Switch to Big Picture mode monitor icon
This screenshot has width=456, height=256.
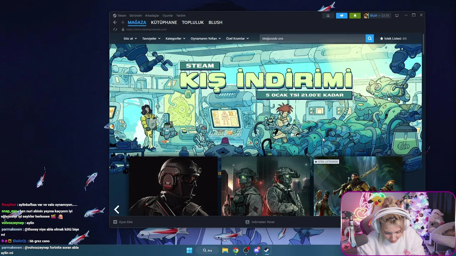coord(397,16)
